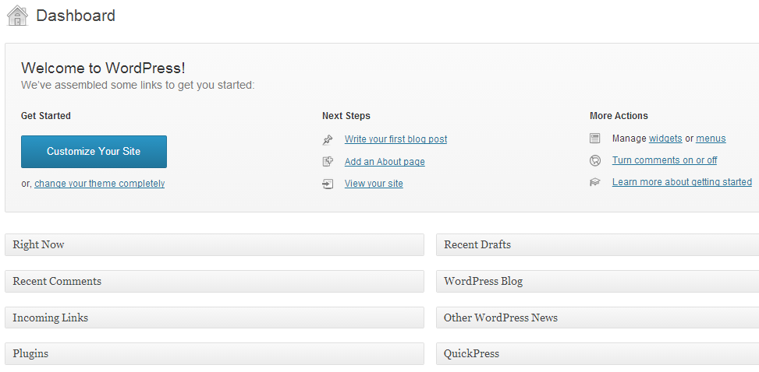Viewport: 759px width, 372px height.
Task: Expand the WordPress Blog panel
Action: click(x=598, y=281)
